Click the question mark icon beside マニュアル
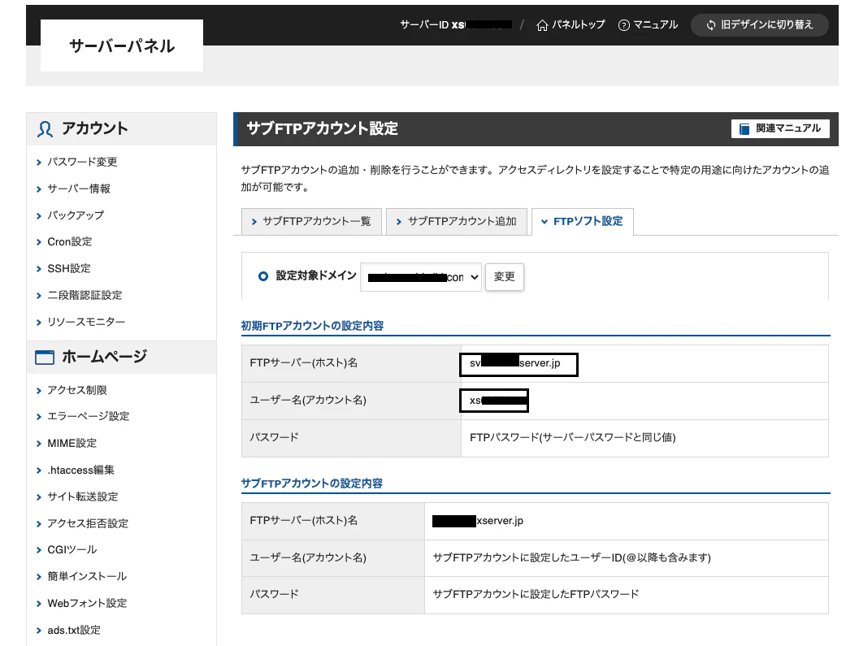Screen dimensions: 859x646 click(623, 24)
